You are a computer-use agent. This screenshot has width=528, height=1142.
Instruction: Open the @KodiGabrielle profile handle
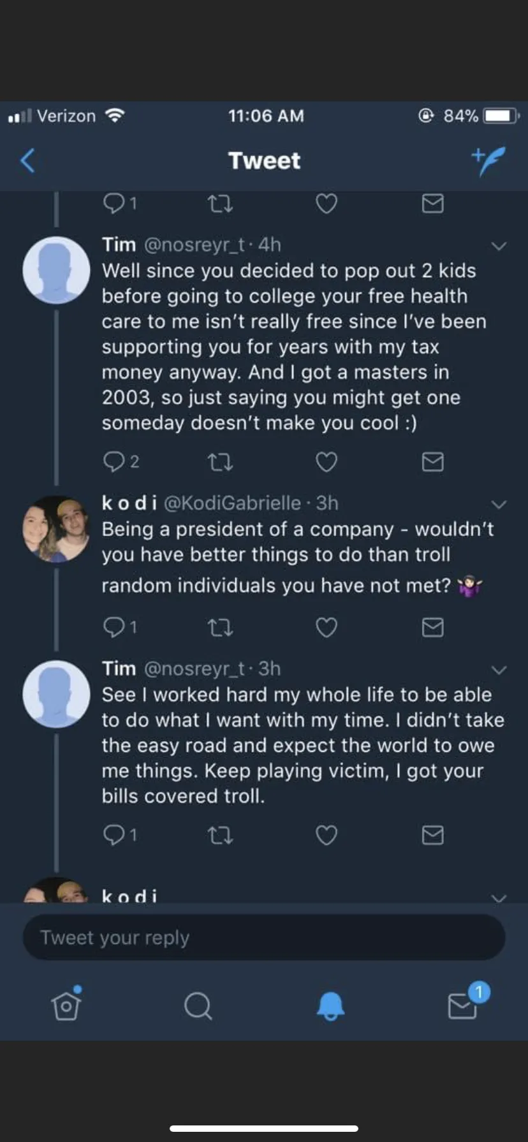tap(232, 503)
